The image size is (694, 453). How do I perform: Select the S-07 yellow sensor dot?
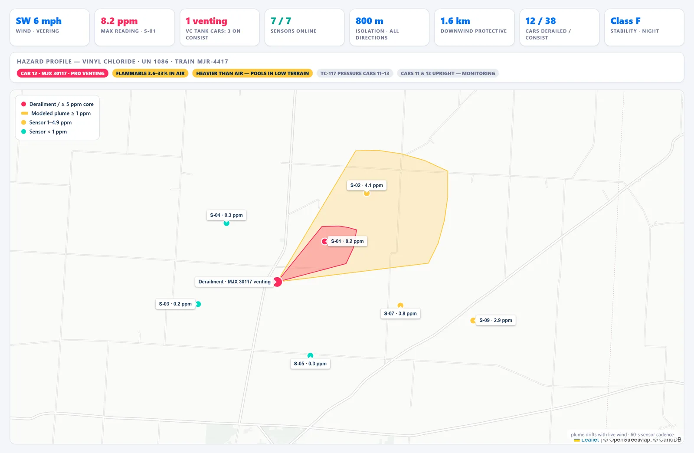pyautogui.click(x=400, y=305)
